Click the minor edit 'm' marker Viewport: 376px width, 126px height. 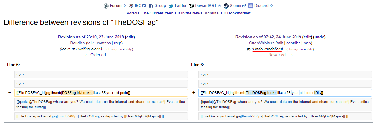(249, 49)
